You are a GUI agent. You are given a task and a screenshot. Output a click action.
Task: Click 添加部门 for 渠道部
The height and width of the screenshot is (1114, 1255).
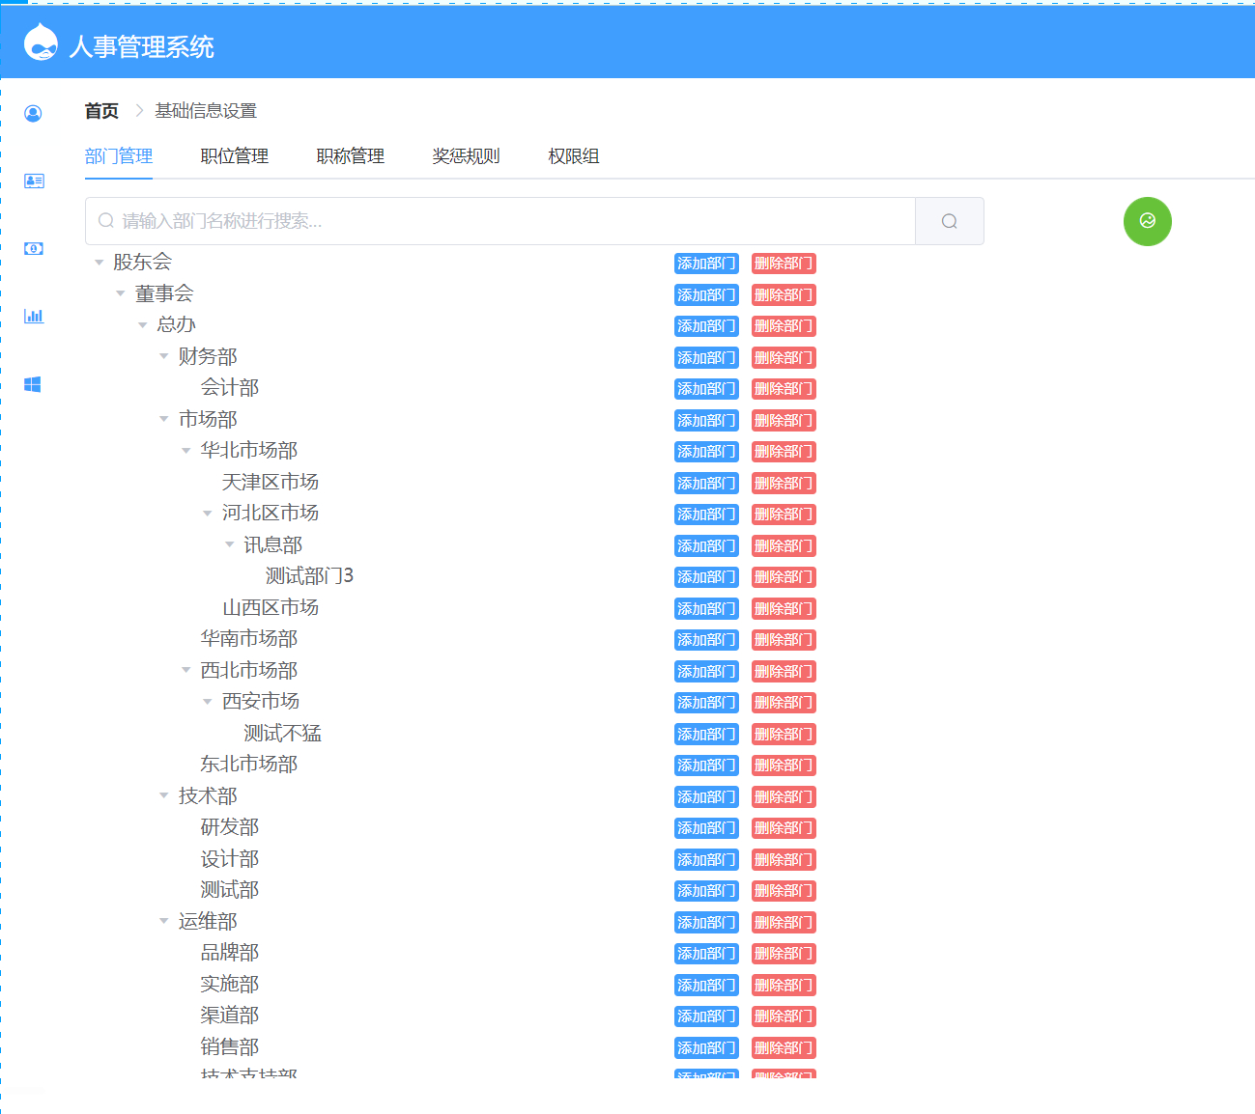click(x=706, y=1017)
